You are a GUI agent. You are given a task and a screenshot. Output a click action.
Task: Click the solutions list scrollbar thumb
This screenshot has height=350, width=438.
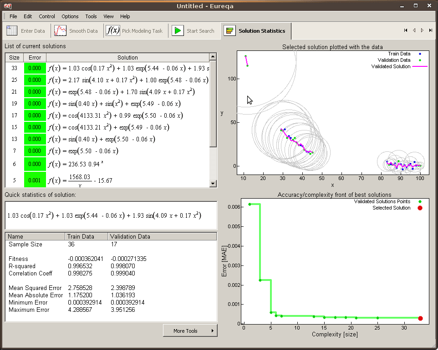(x=213, y=104)
